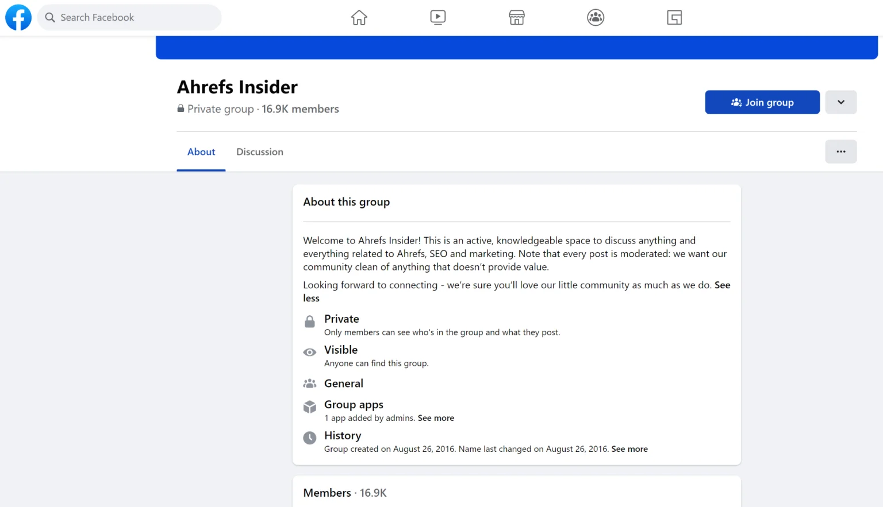The height and width of the screenshot is (507, 883).
Task: Expand the dropdown arrow next to Join group
Action: tap(840, 102)
